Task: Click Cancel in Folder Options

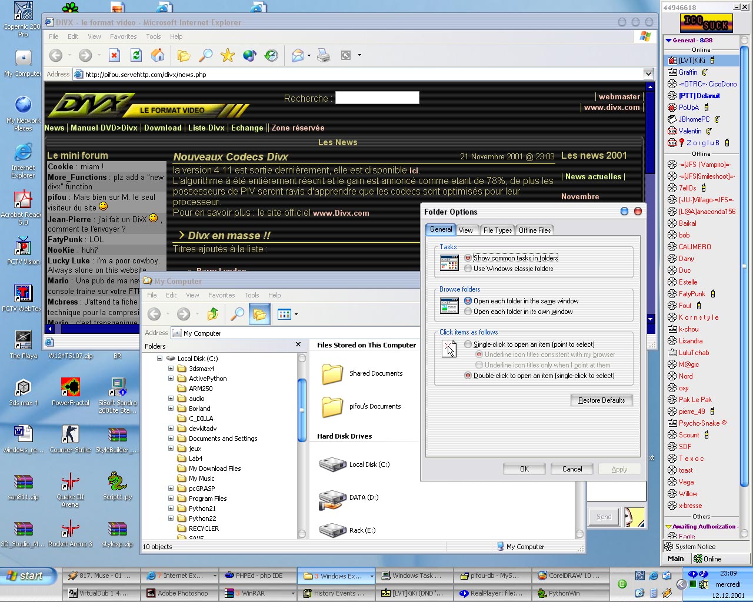Action: tap(572, 469)
